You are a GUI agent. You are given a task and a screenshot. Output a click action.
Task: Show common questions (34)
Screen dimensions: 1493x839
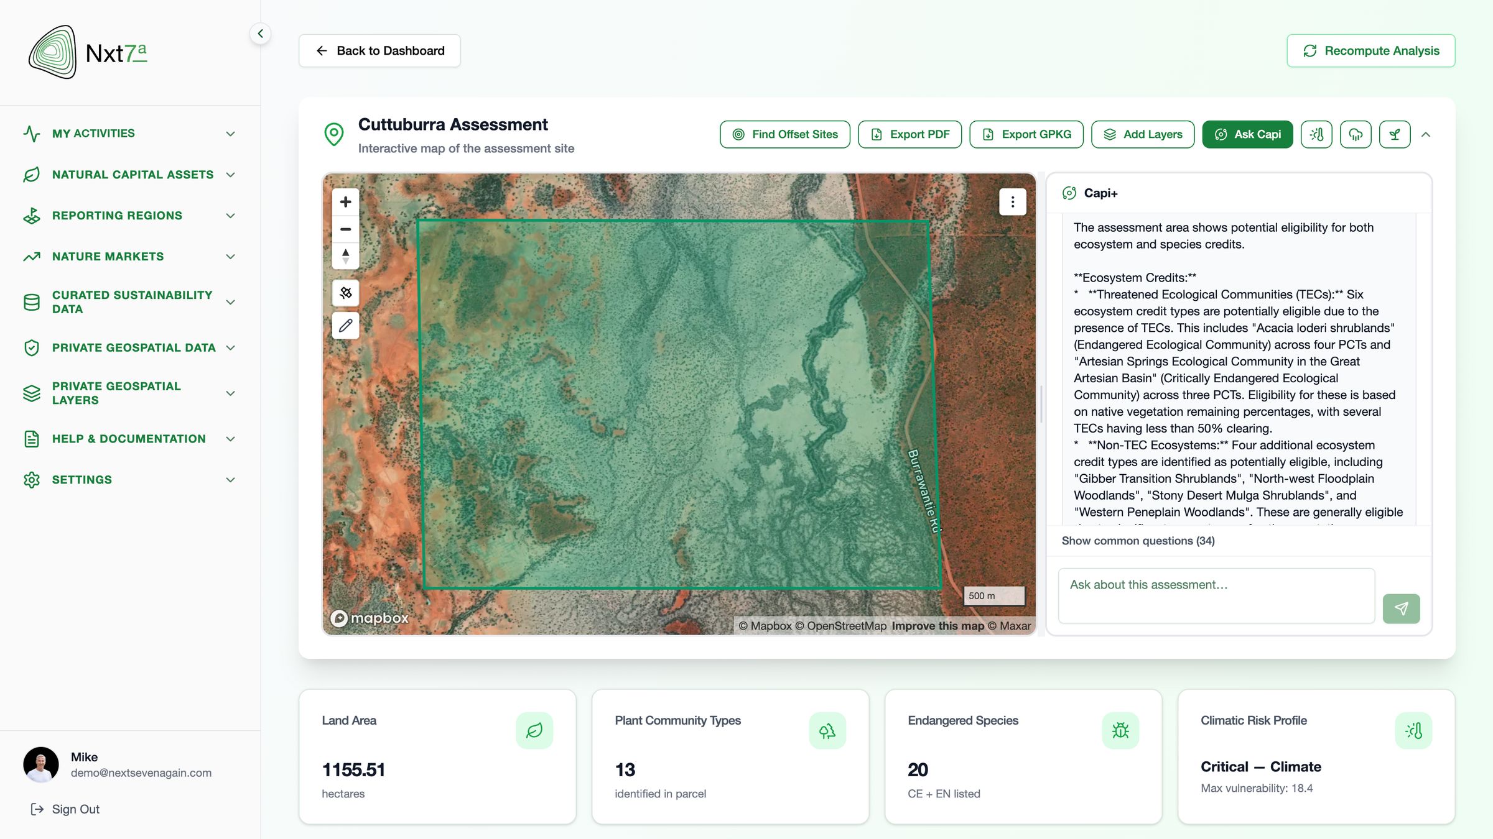[x=1138, y=541]
